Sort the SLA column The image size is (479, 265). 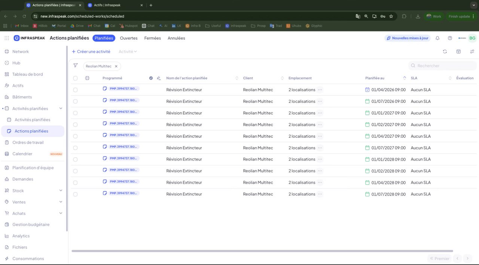pos(450,78)
